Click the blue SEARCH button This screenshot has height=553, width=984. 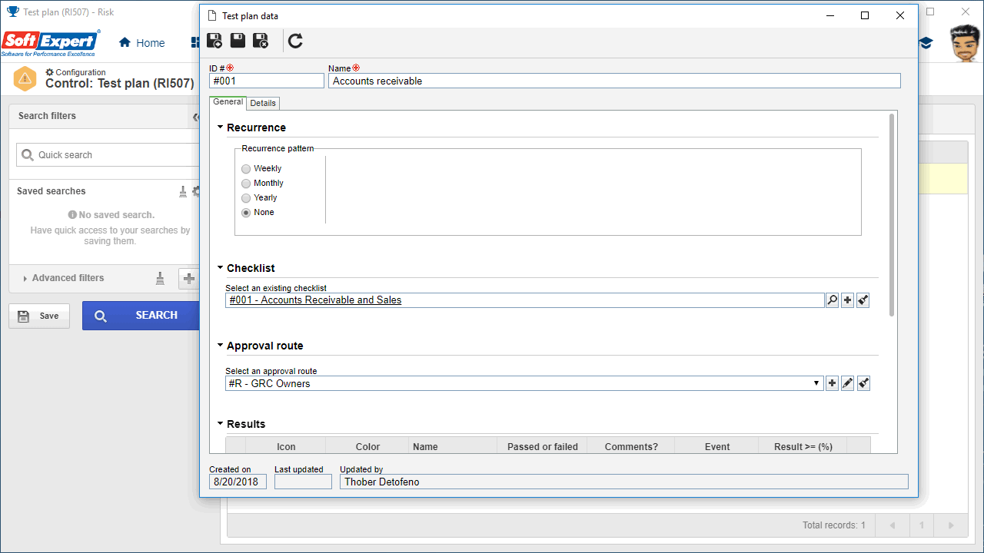click(x=141, y=315)
